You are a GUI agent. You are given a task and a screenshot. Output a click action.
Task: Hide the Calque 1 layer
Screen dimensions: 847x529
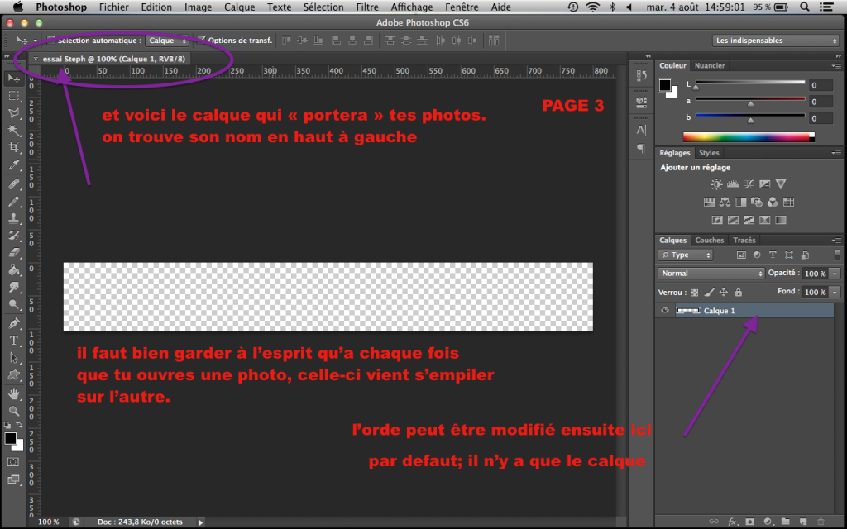(x=665, y=311)
